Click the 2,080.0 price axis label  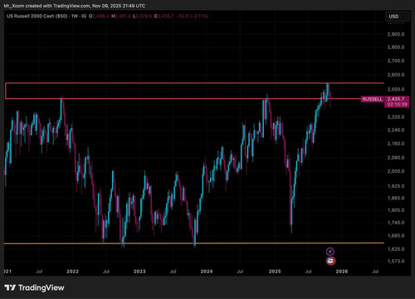point(396,157)
